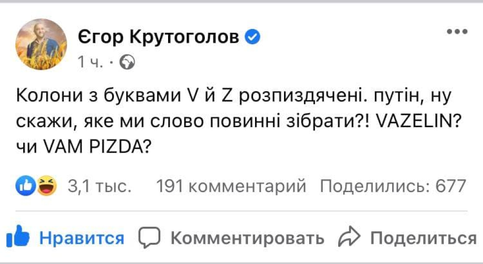
Task: Click the globe public privacy icon
Action: 127,63
